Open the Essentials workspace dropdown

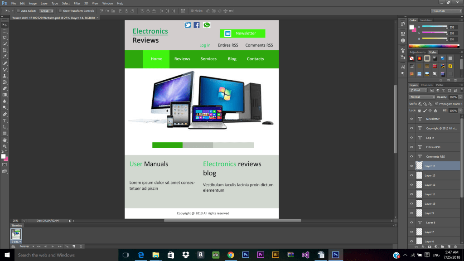446,11
